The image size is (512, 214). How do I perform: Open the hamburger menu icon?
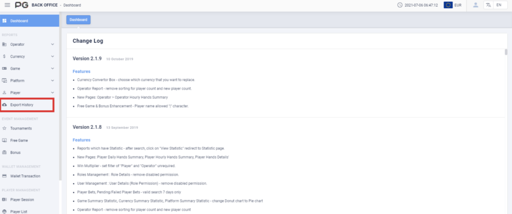7,5
